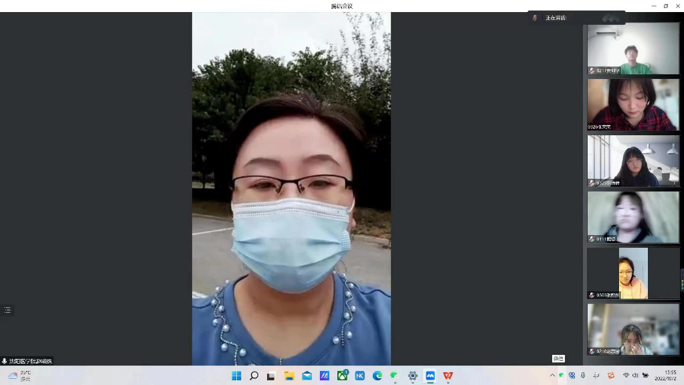Open the list icon on left edge
Screen dimensions: 684x385
point(7,310)
